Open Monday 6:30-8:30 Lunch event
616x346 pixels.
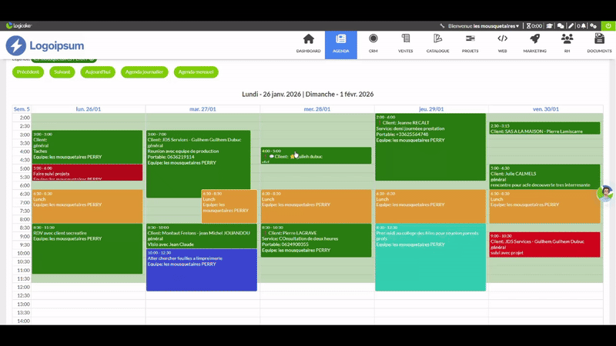87,207
